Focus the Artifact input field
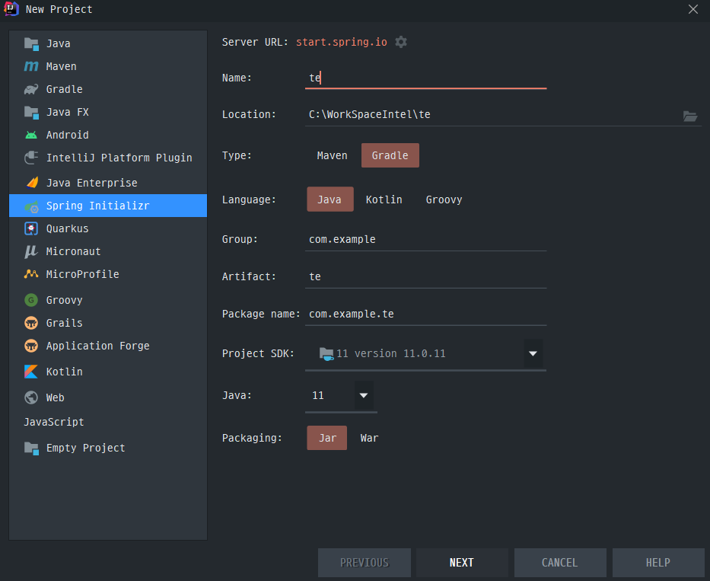 tap(425, 276)
